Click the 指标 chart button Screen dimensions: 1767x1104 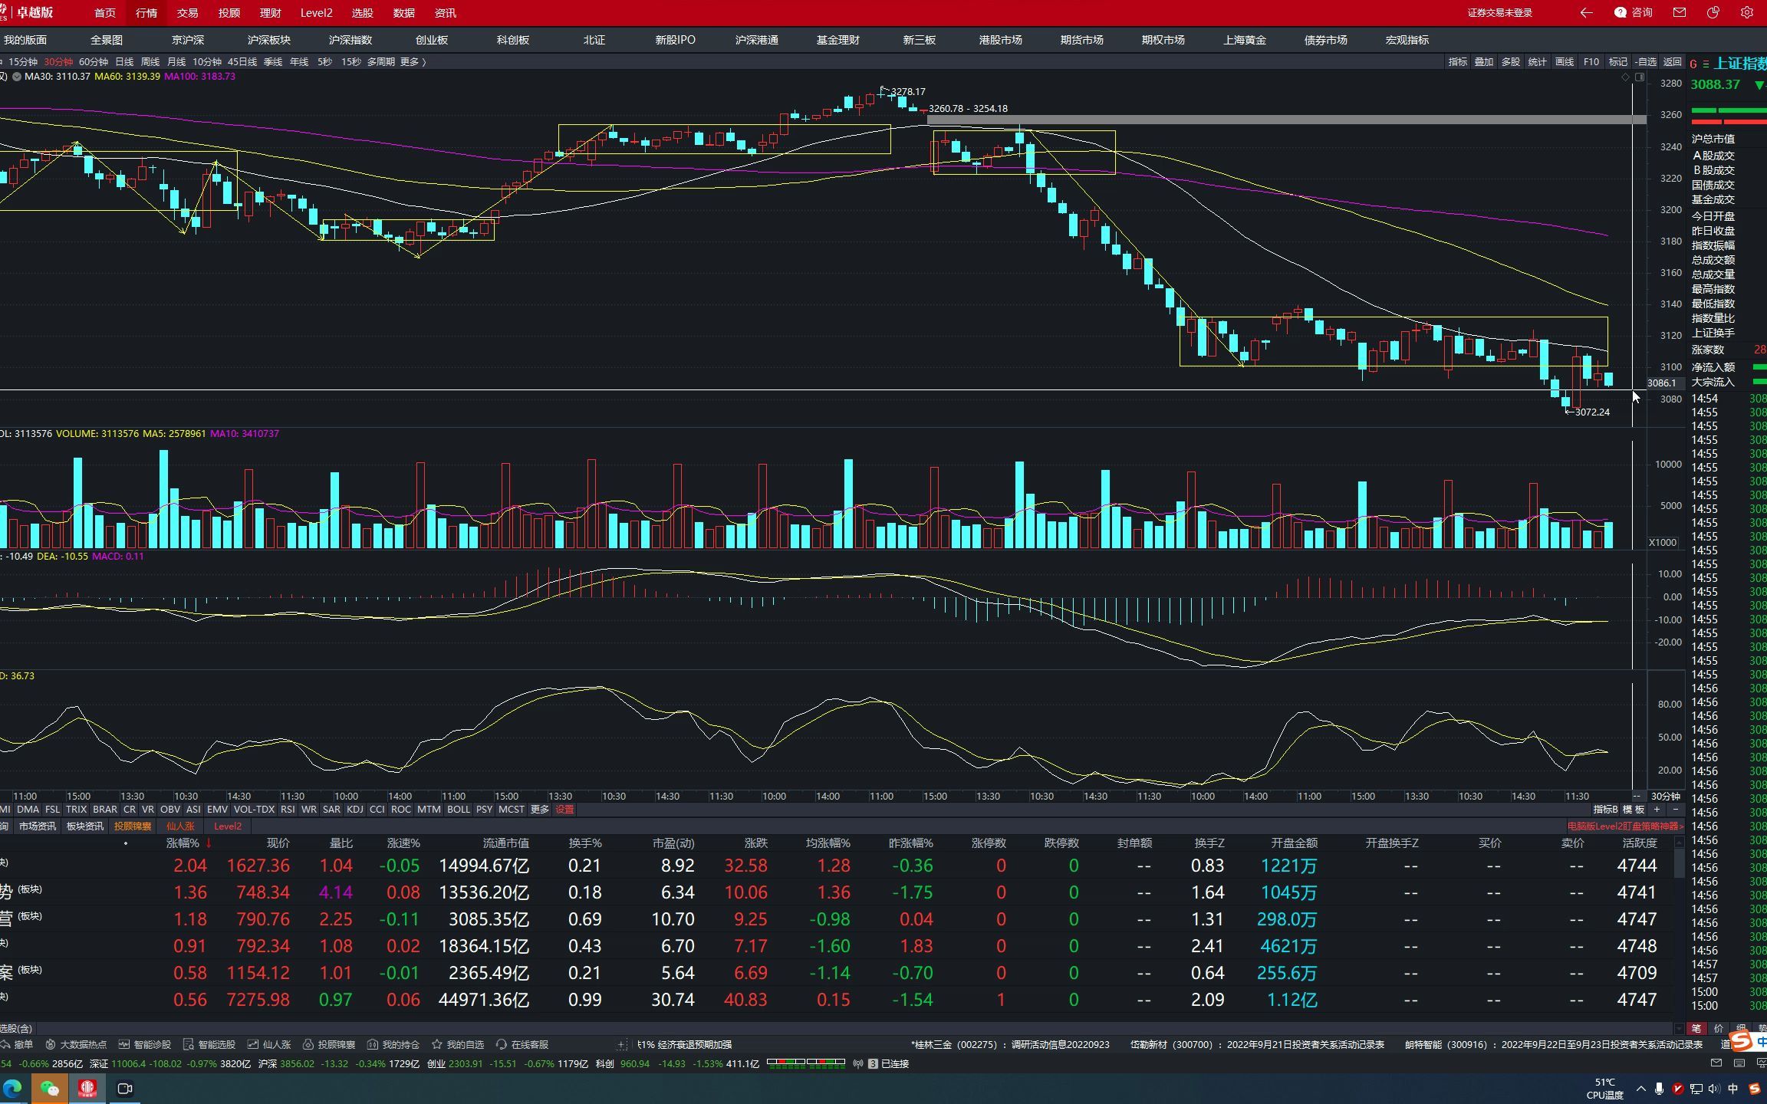(x=1457, y=61)
